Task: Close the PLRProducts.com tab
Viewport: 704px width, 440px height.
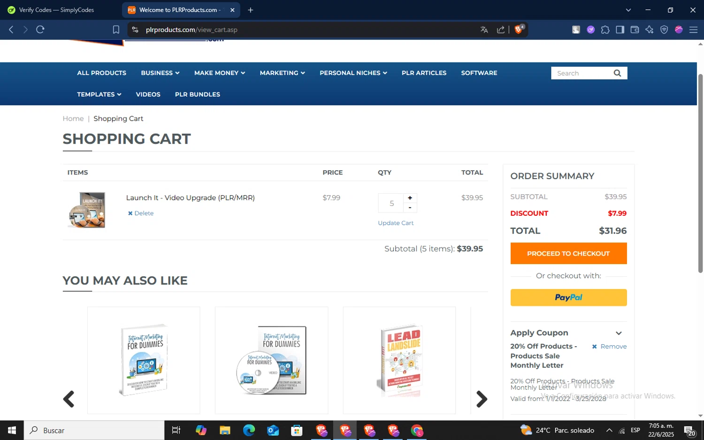Action: 232,10
